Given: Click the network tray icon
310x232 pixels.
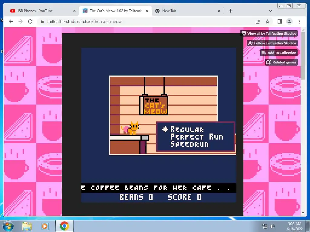Looking at the screenshot, I should (x=265, y=226).
